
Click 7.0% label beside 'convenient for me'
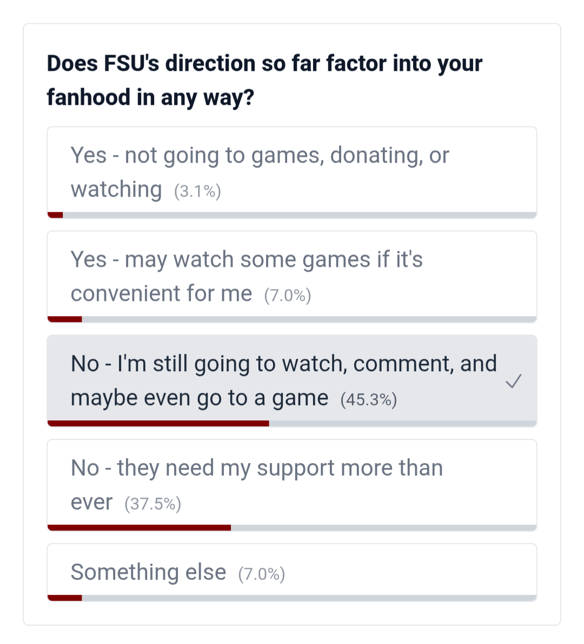point(288,296)
